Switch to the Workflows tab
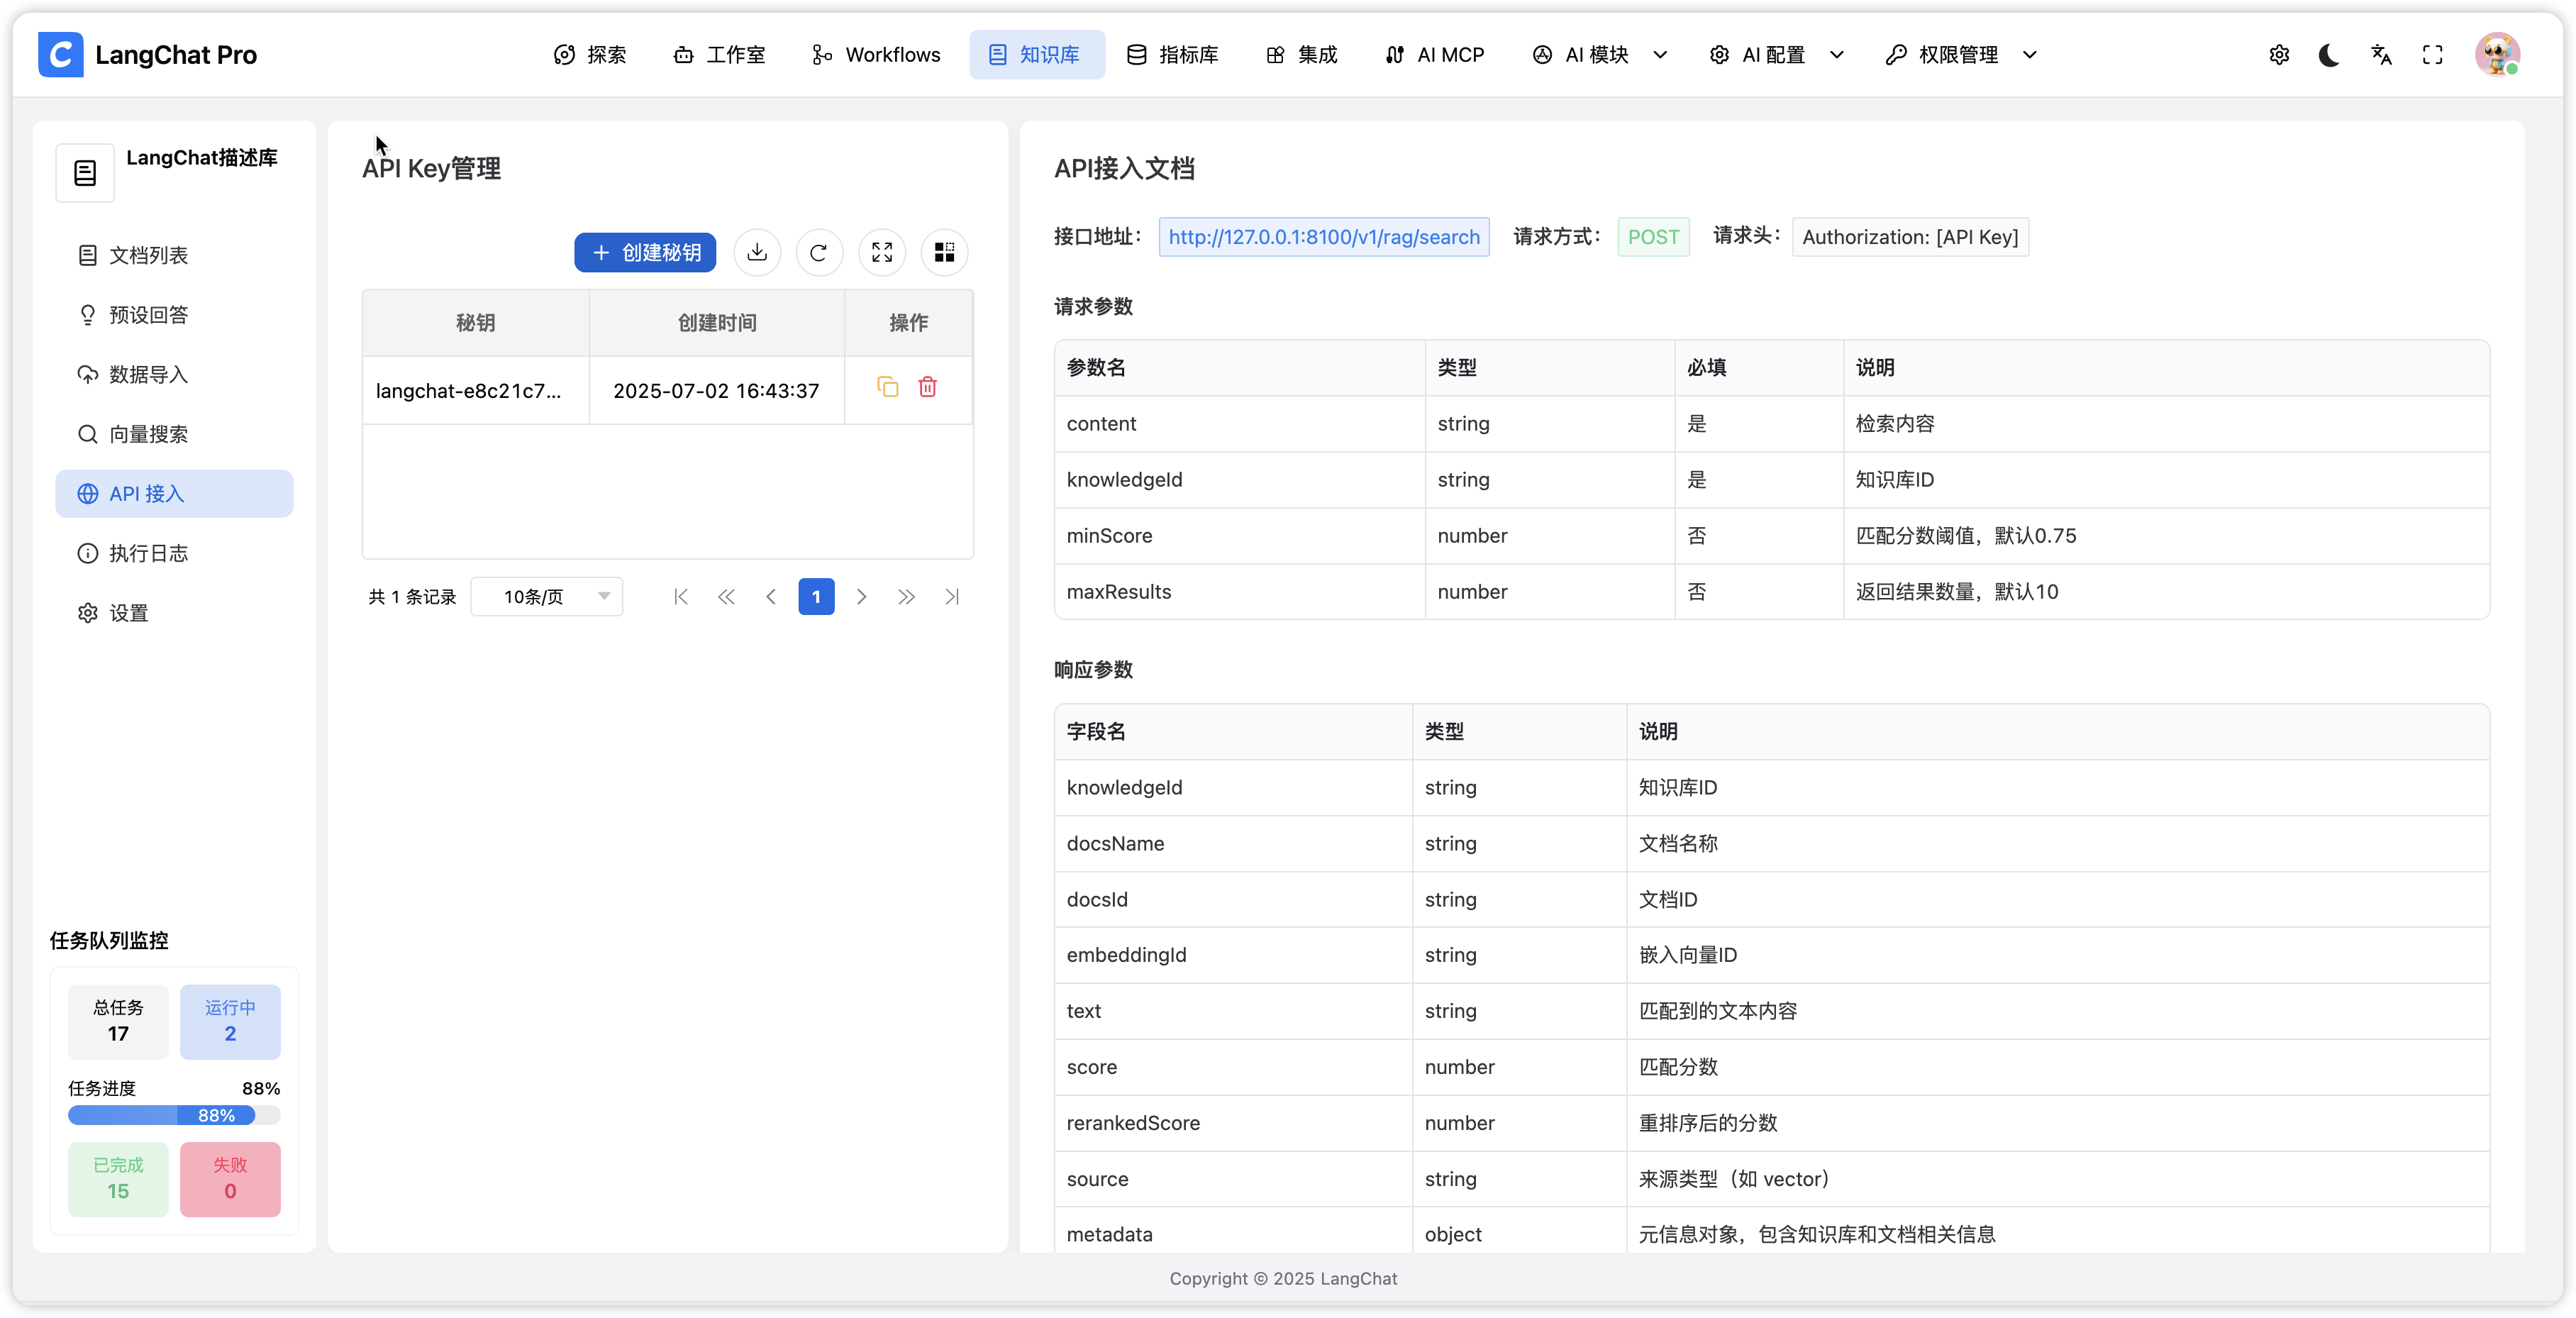The width and height of the screenshot is (2576, 1318). click(x=876, y=55)
